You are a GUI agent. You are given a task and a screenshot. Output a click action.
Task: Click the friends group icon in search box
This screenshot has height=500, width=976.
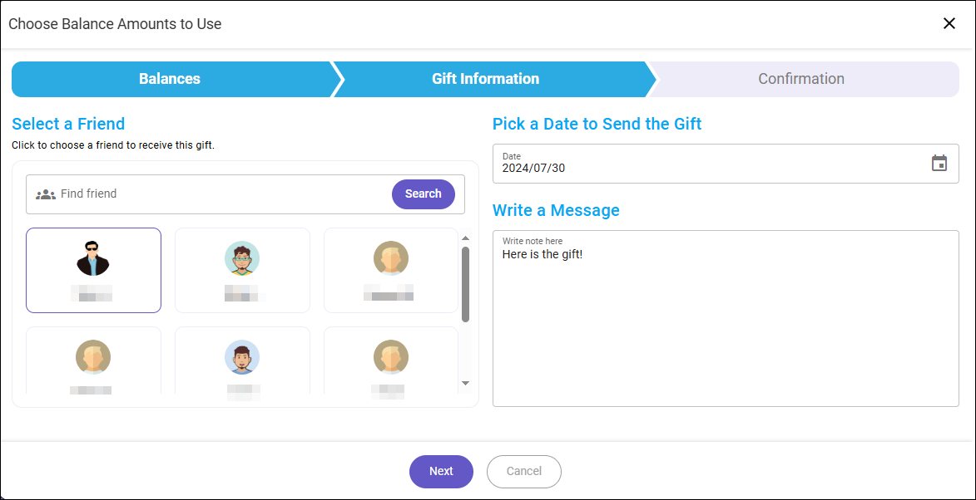click(46, 194)
